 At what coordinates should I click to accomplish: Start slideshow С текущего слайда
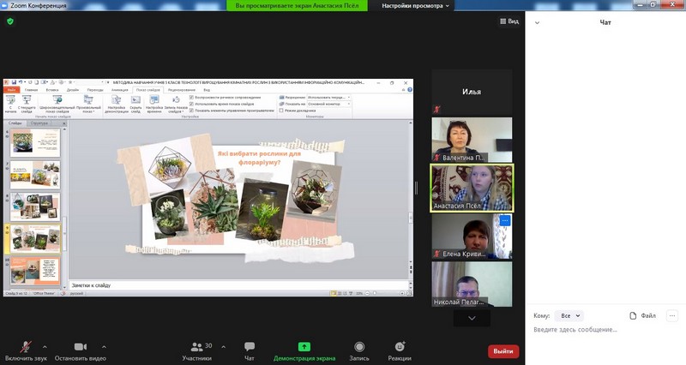pos(27,104)
